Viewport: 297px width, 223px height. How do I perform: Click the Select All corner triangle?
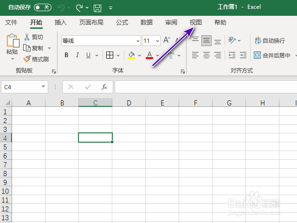7,103
